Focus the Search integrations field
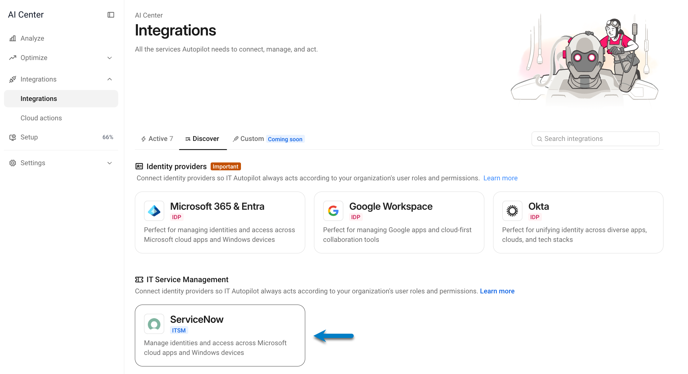Image resolution: width=688 pixels, height=374 pixels. [x=595, y=139]
